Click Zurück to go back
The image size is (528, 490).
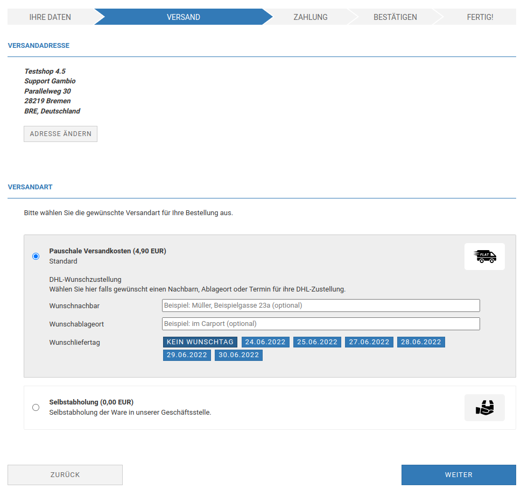(x=65, y=474)
